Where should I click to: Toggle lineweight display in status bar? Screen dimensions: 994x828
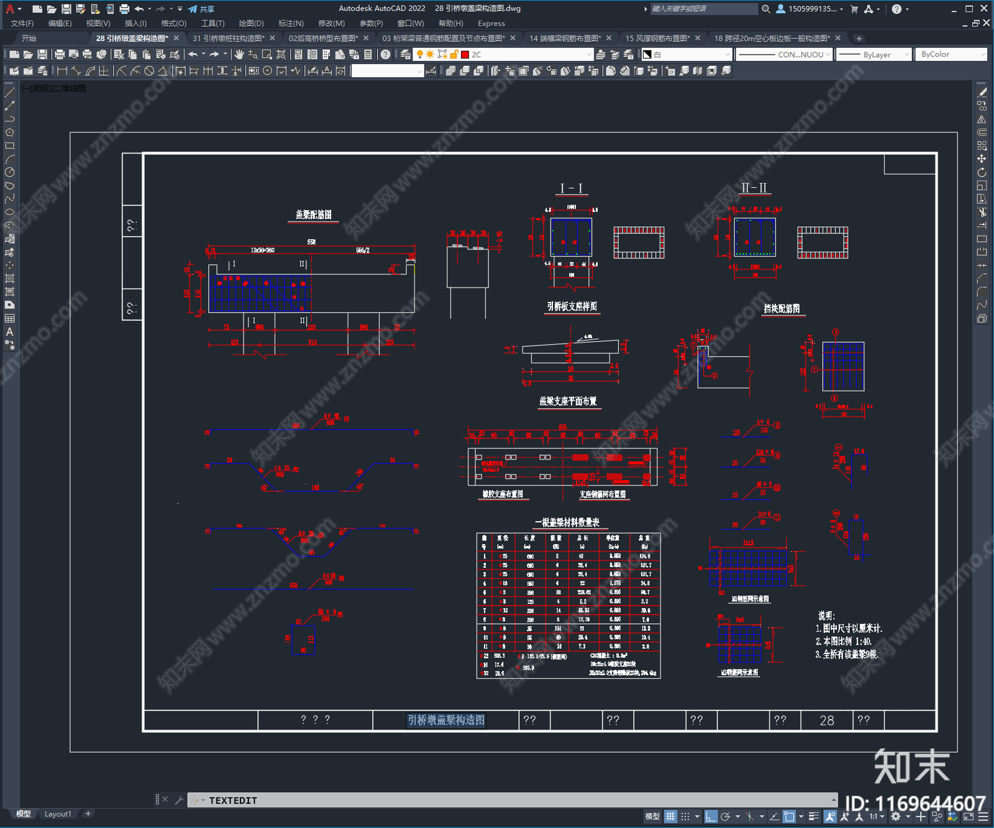point(814,816)
